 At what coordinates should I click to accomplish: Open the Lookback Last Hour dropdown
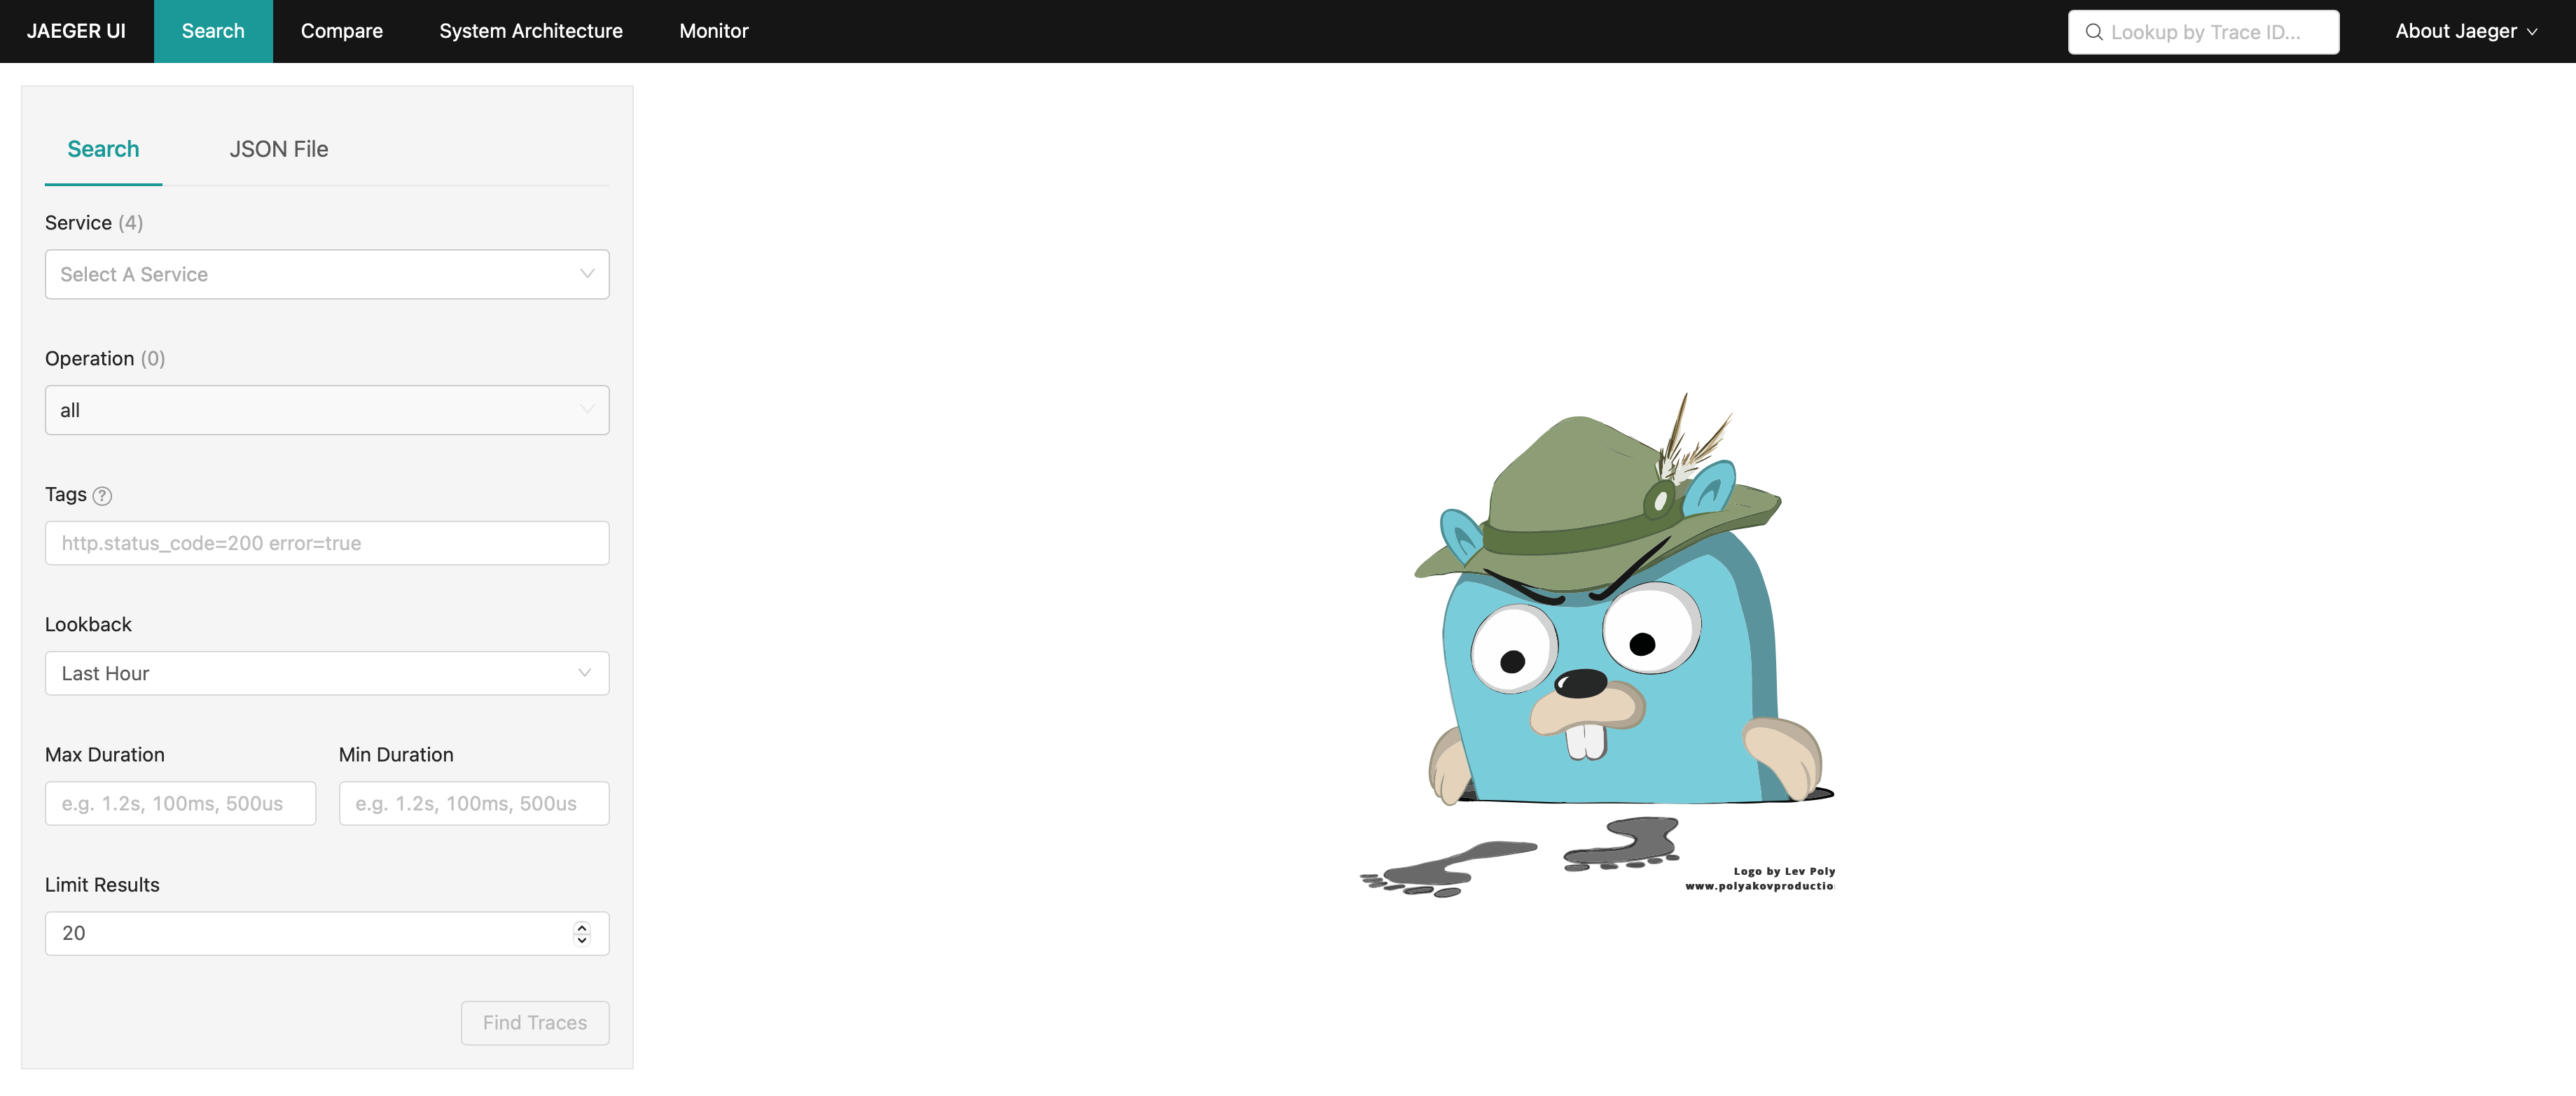pyautogui.click(x=327, y=673)
